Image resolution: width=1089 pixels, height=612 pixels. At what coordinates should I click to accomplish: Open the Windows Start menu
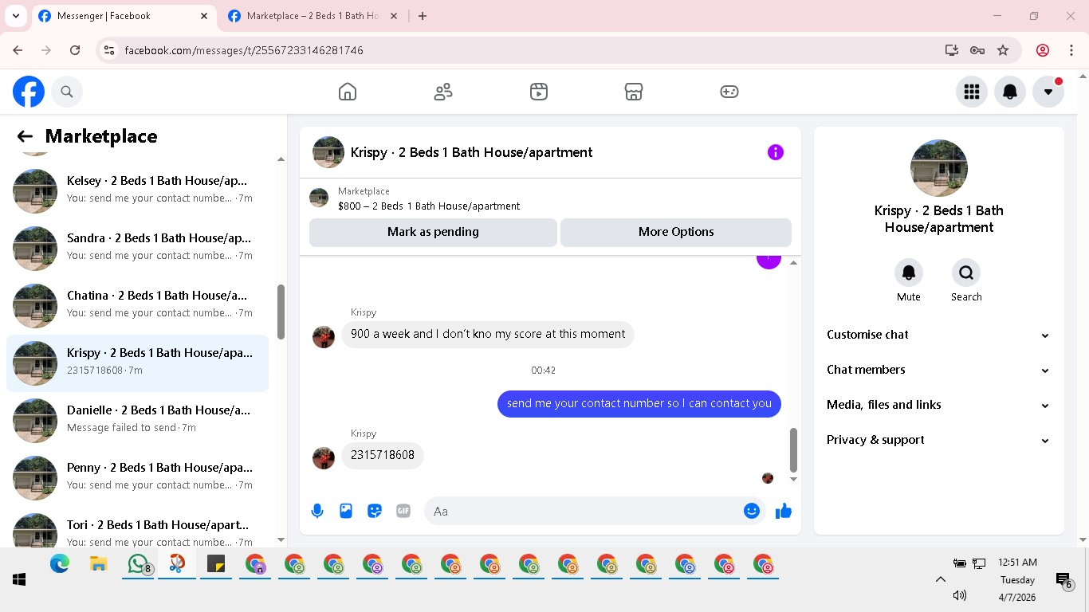tap(19, 580)
